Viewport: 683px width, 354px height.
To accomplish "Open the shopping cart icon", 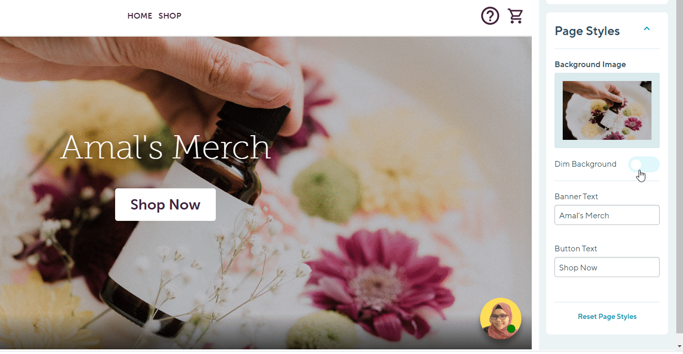I will 515,16.
